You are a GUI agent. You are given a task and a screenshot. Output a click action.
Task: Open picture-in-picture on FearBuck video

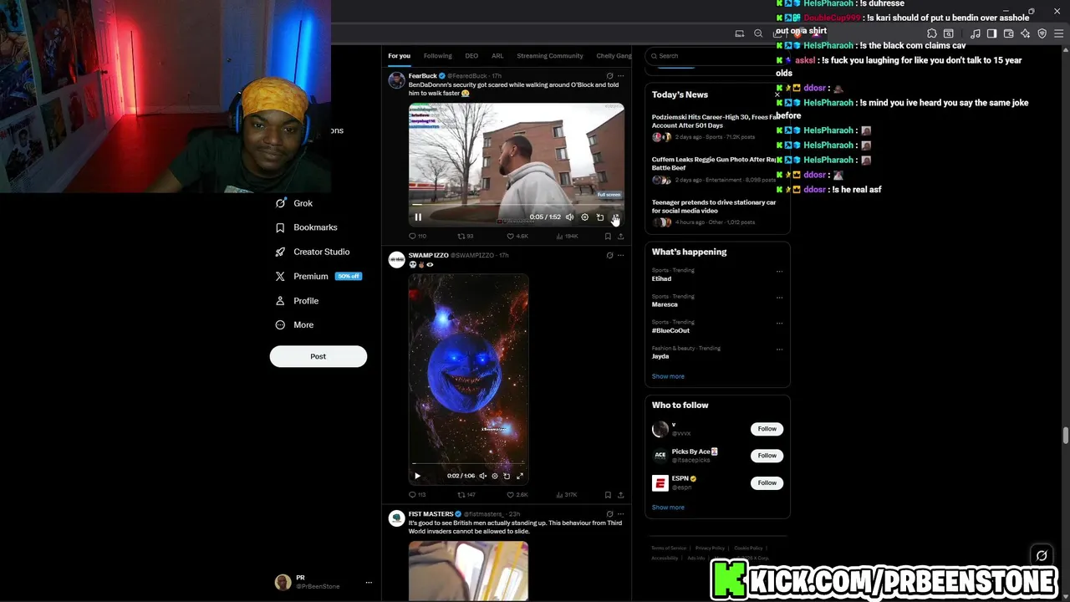click(x=599, y=217)
